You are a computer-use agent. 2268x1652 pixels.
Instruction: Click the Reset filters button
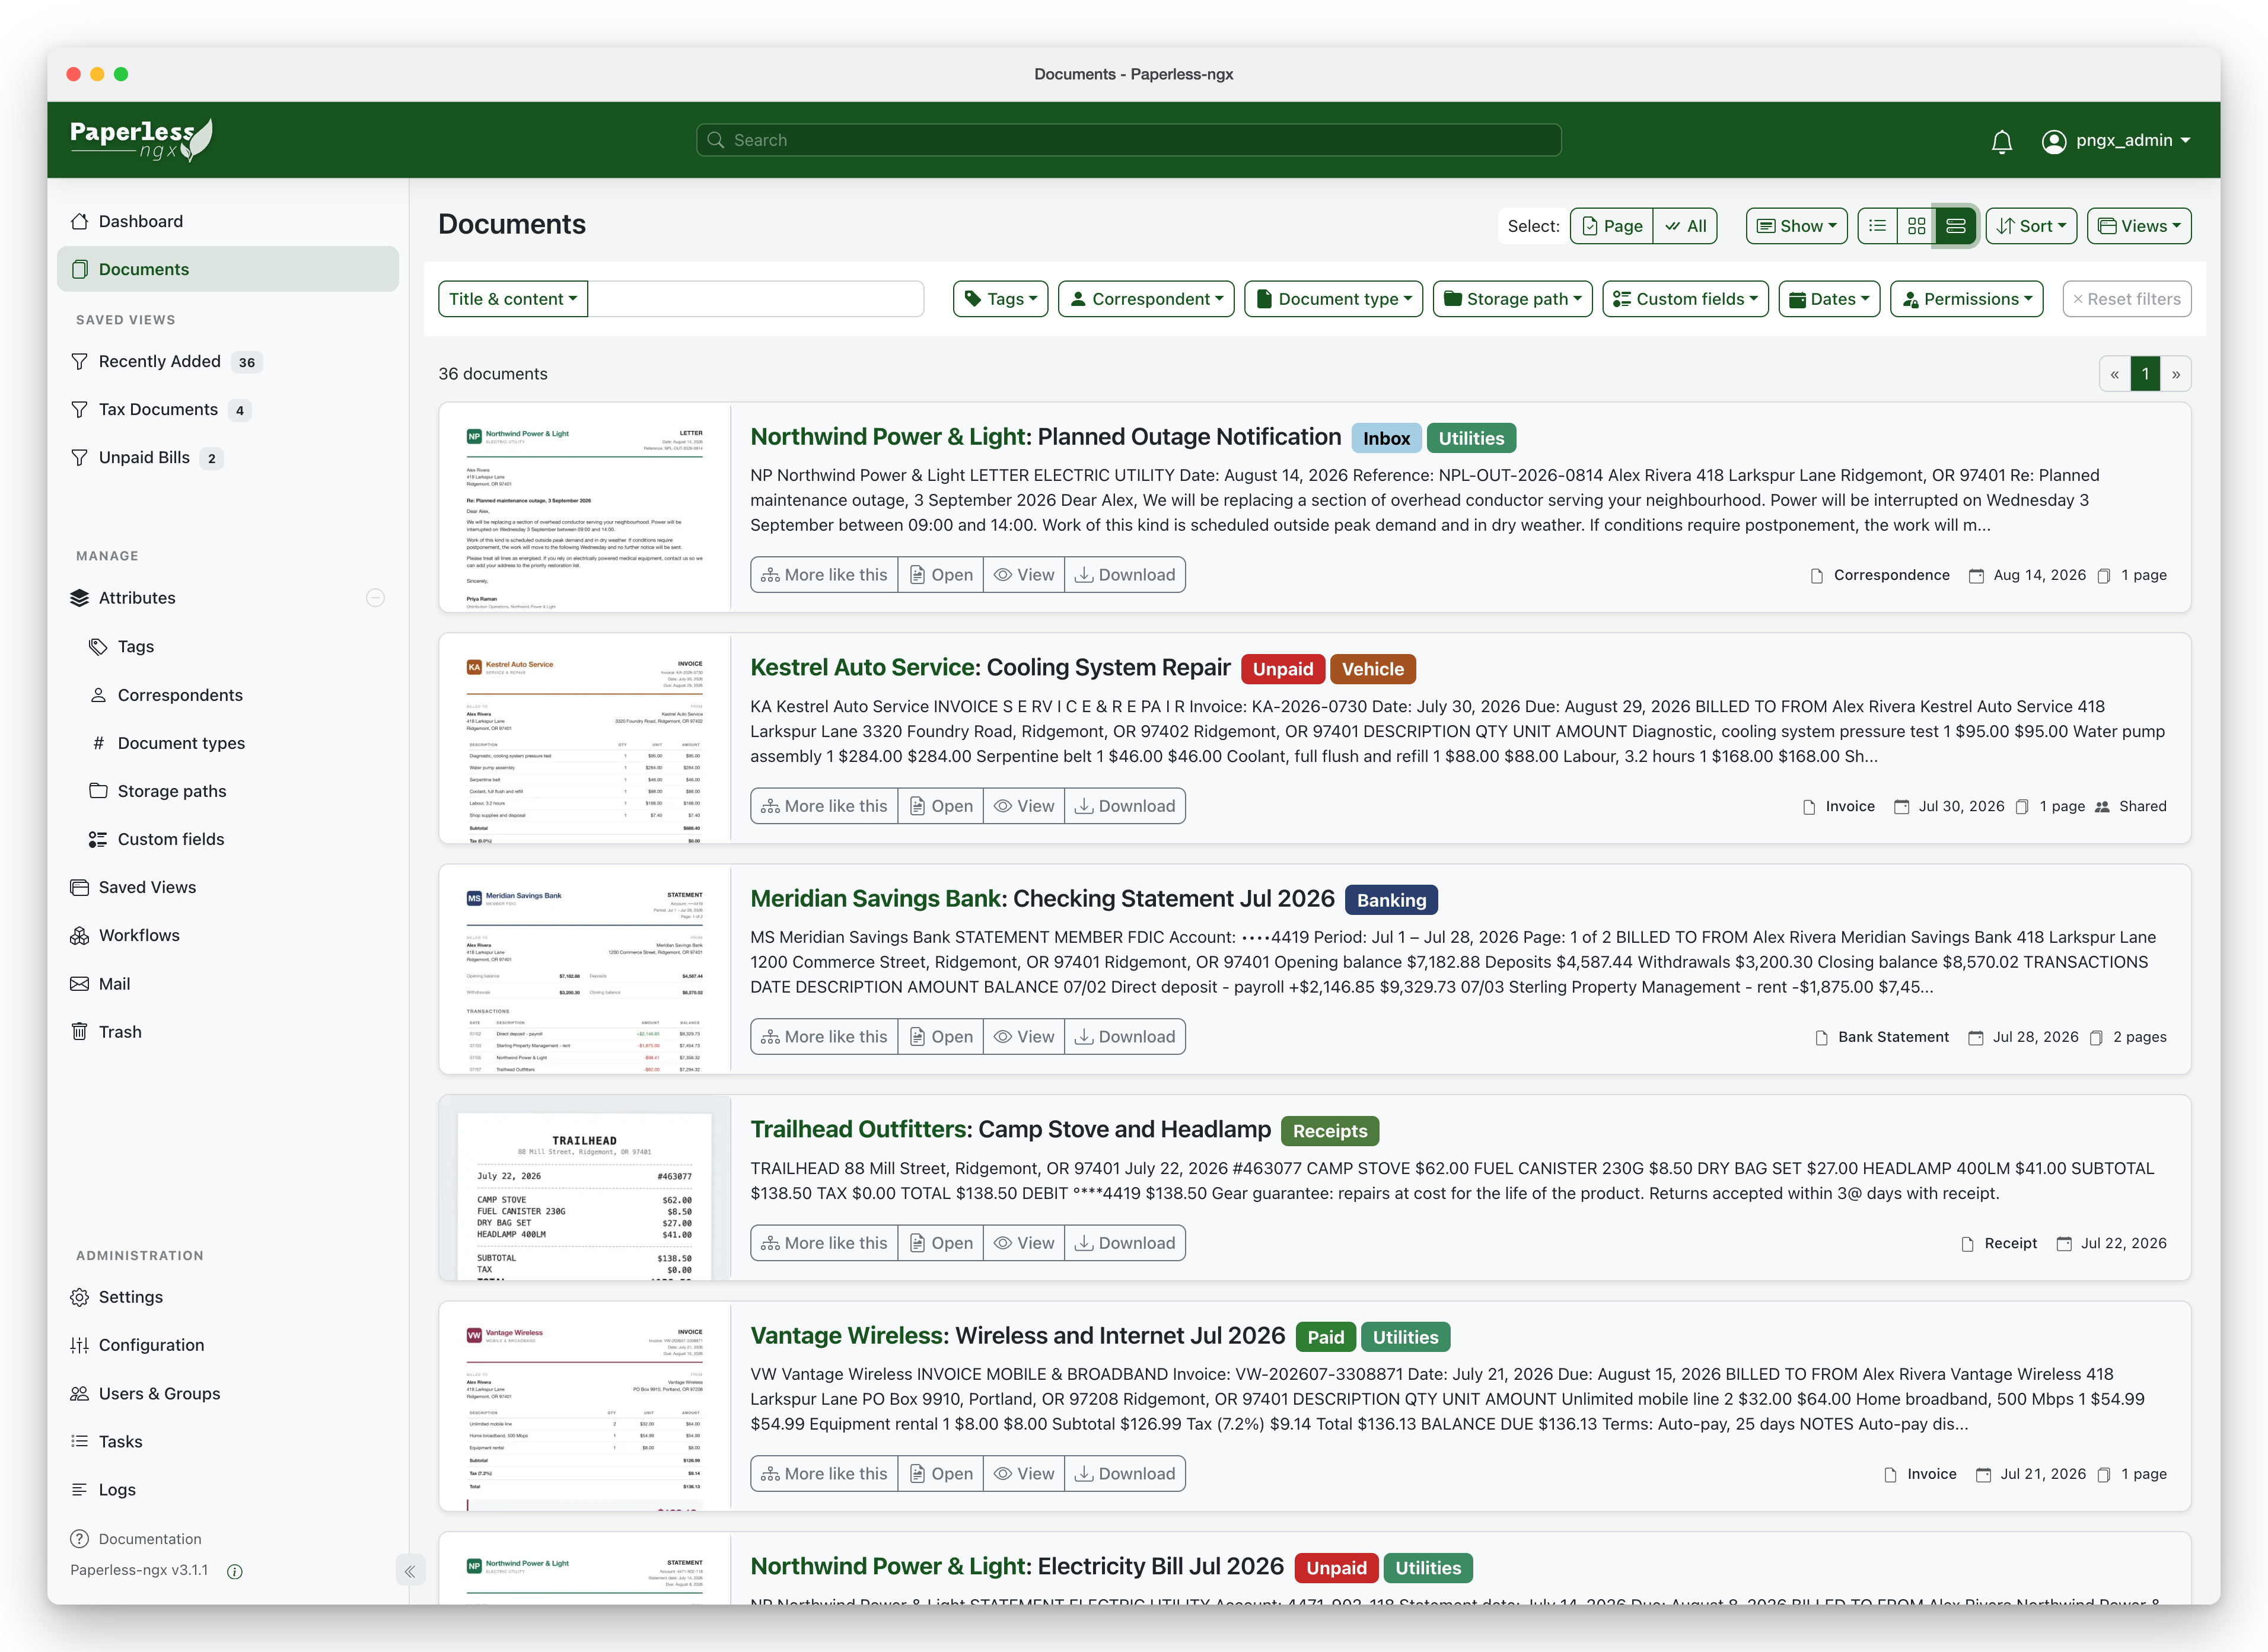pos(2127,299)
